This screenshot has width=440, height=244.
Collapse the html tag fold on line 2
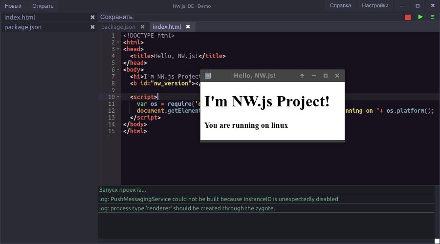pos(118,42)
